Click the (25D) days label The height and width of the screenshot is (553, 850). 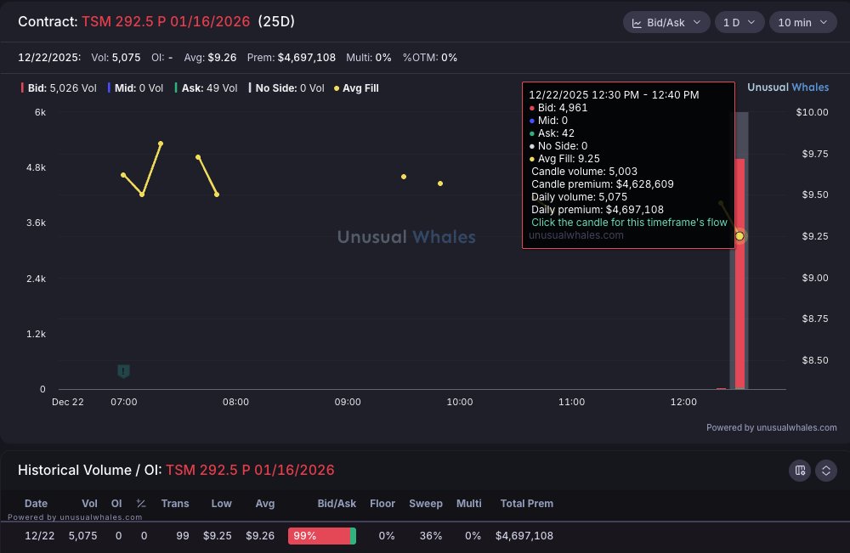pos(276,22)
